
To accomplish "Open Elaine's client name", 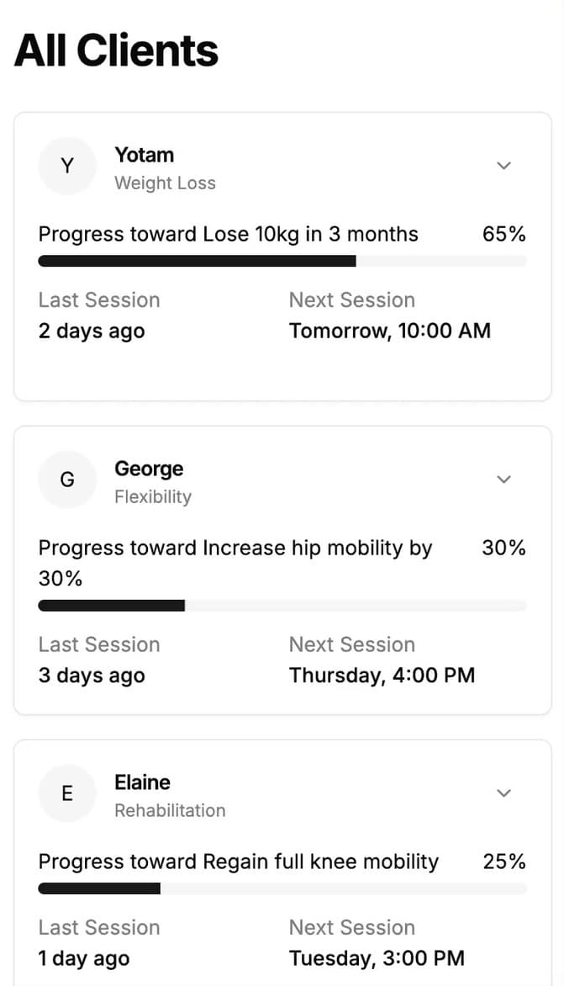I will coord(142,782).
